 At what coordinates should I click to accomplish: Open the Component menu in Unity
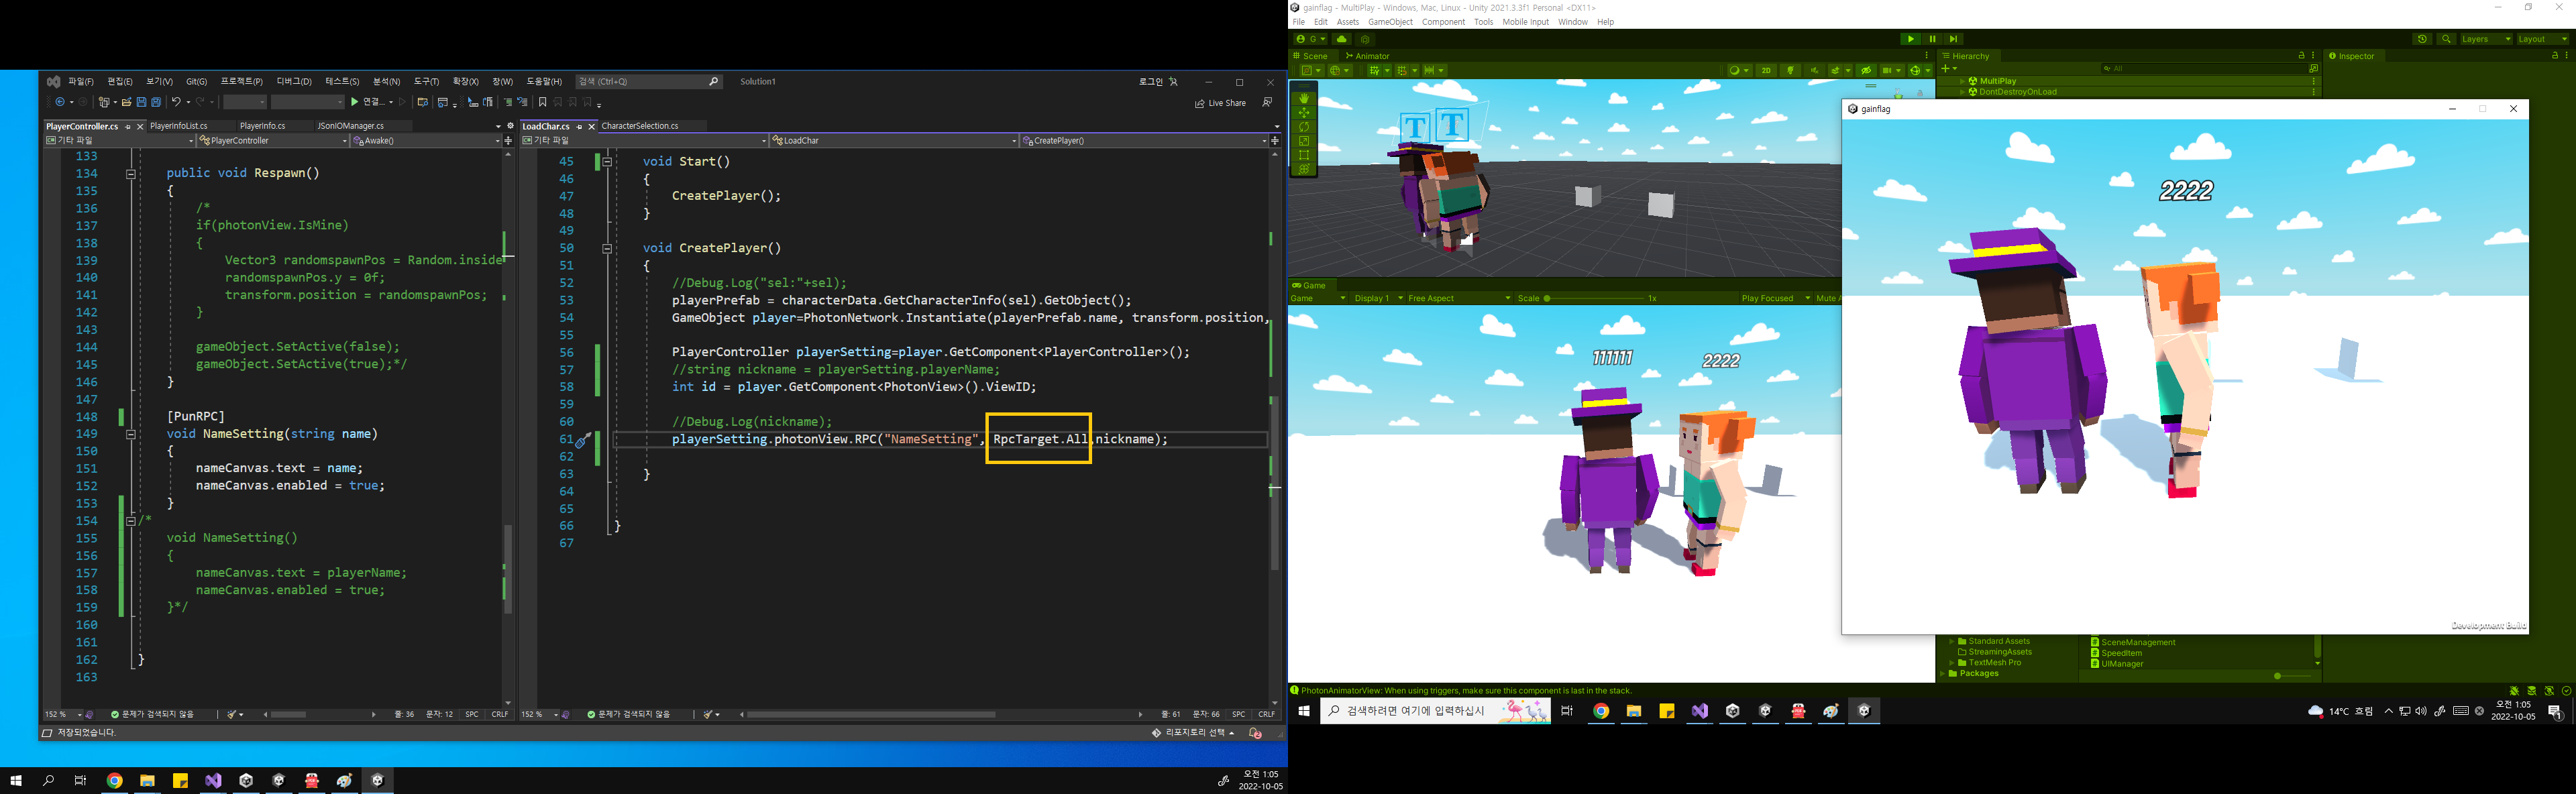(1443, 22)
